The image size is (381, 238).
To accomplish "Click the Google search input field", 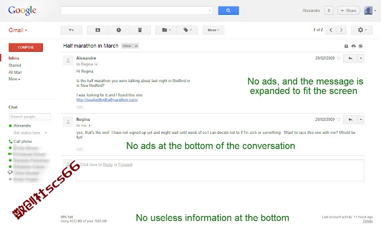I will click(x=137, y=11).
